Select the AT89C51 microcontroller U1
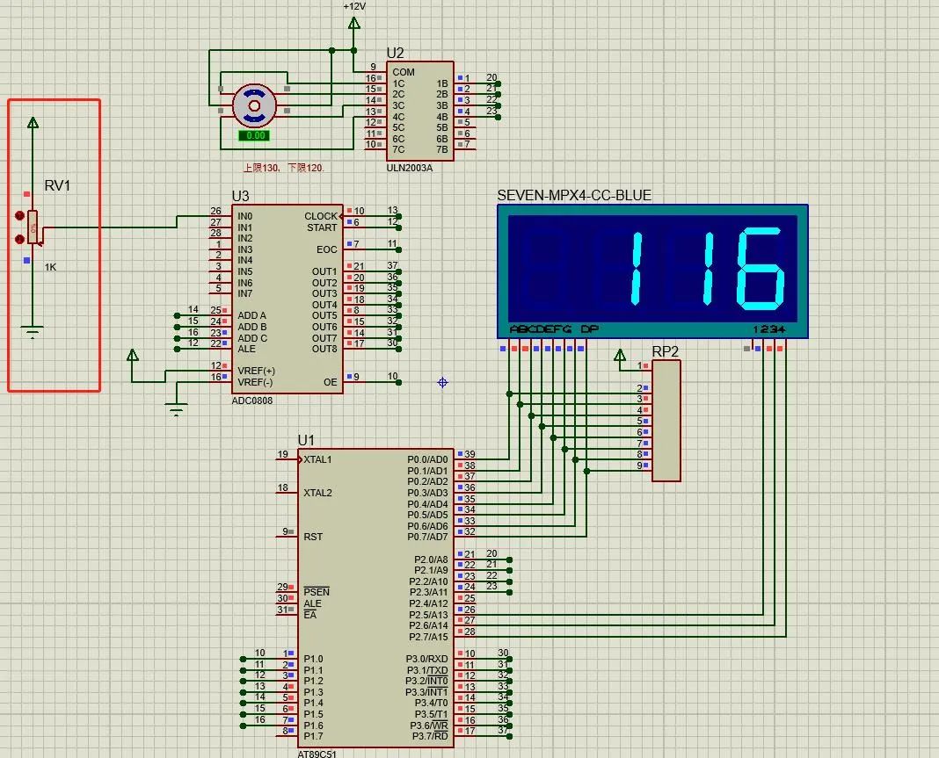This screenshot has height=758, width=939. [x=378, y=597]
